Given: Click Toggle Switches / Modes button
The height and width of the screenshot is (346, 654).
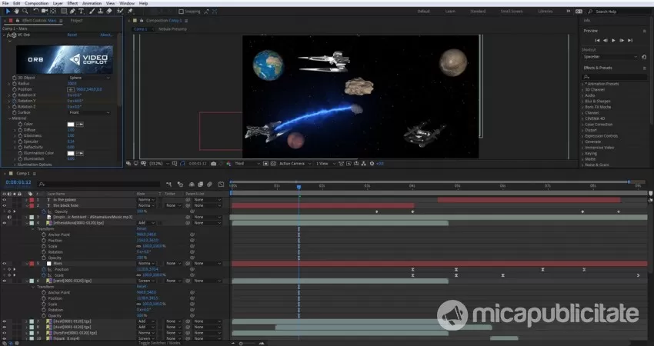Looking at the screenshot, I should pos(160,343).
